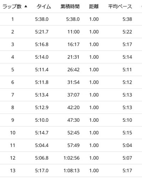Image resolution: width=142 pixels, height=178 pixels.
Task: Click cumulative time 31:54 in lap 6
Action: [x=73, y=82]
